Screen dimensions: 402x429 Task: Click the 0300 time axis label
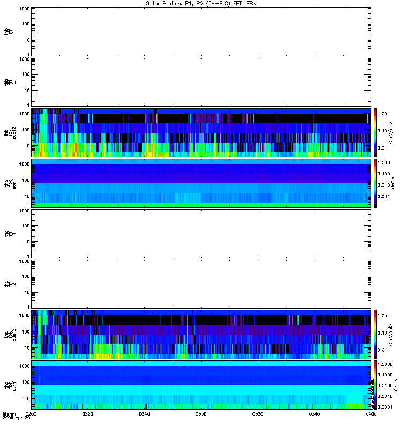[201, 414]
